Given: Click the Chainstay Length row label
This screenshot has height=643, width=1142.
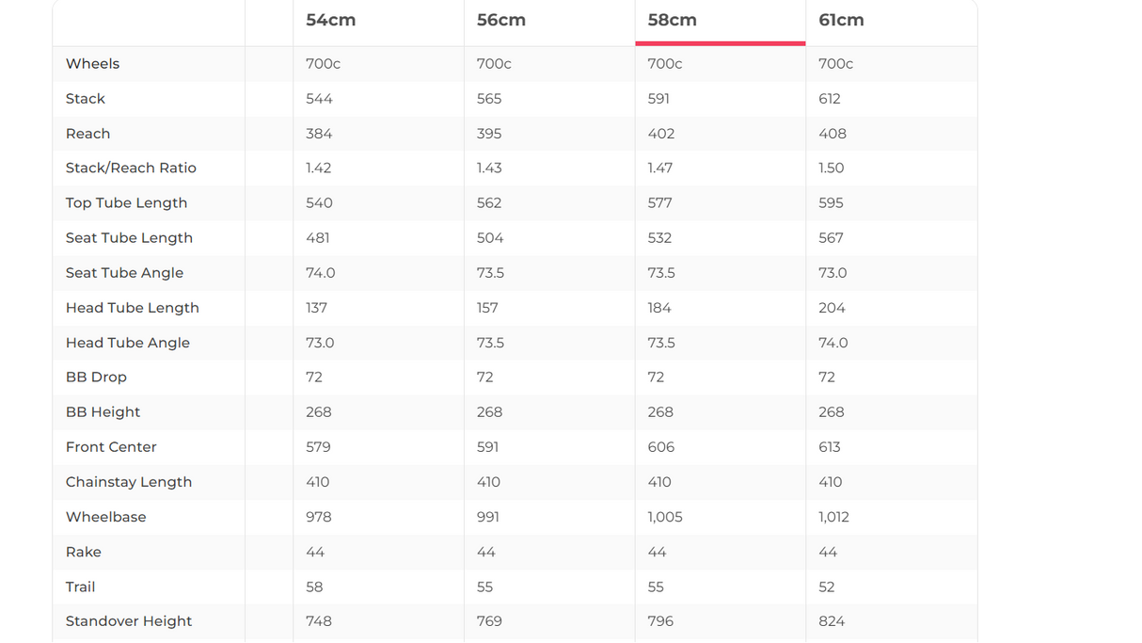Looking at the screenshot, I should [129, 482].
